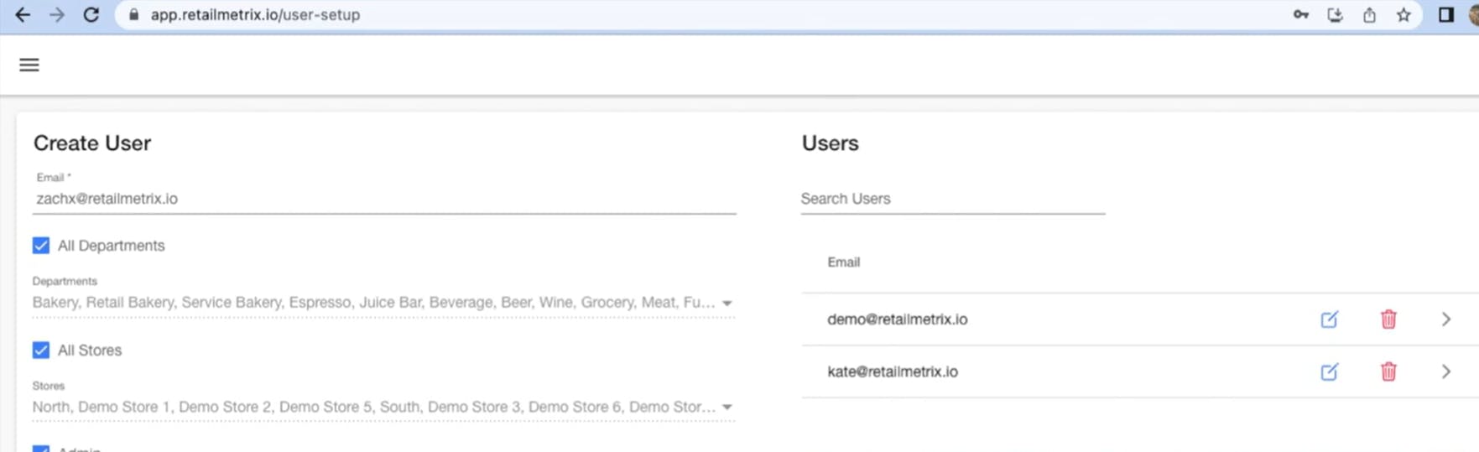Click the Email input field

[383, 199]
